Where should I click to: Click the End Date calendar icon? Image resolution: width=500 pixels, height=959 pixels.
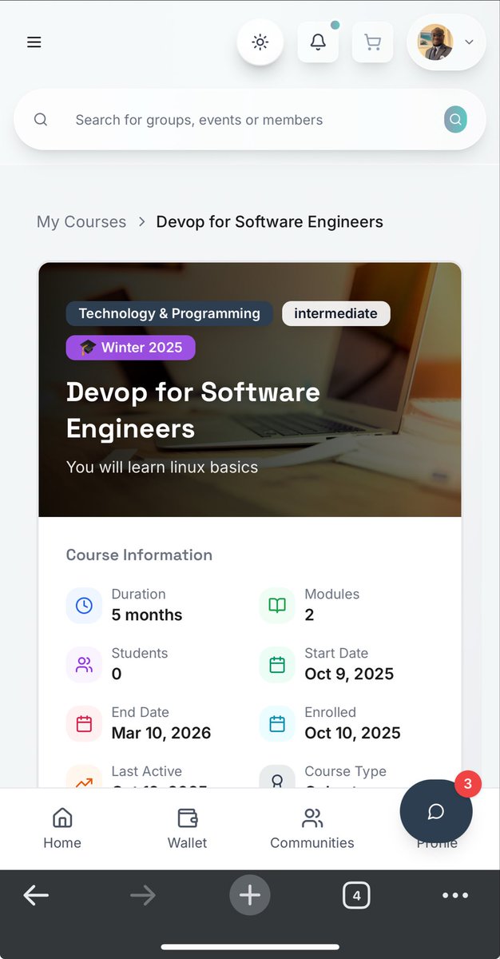coord(84,723)
